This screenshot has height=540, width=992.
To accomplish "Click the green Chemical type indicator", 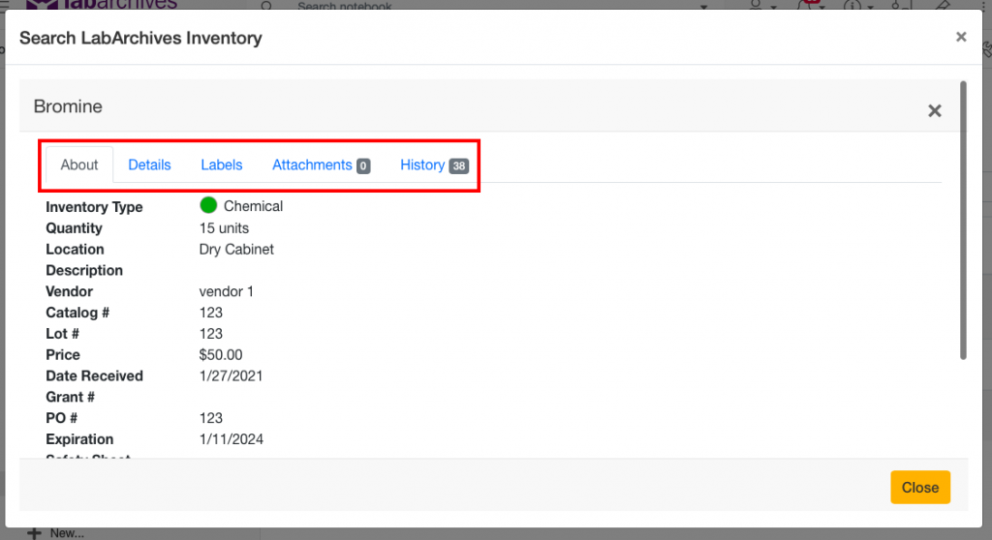I will click(208, 205).
